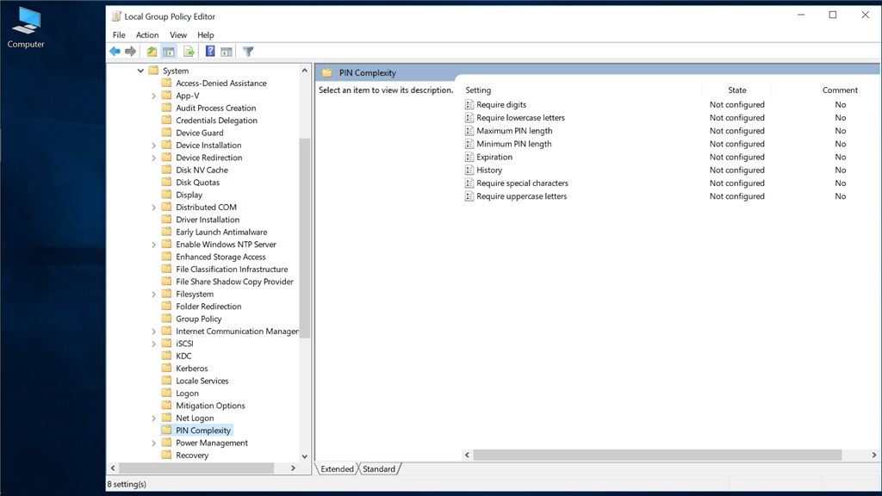Viewport: 882px width, 496px height.
Task: Switch to the Extended tab
Action: (x=337, y=469)
